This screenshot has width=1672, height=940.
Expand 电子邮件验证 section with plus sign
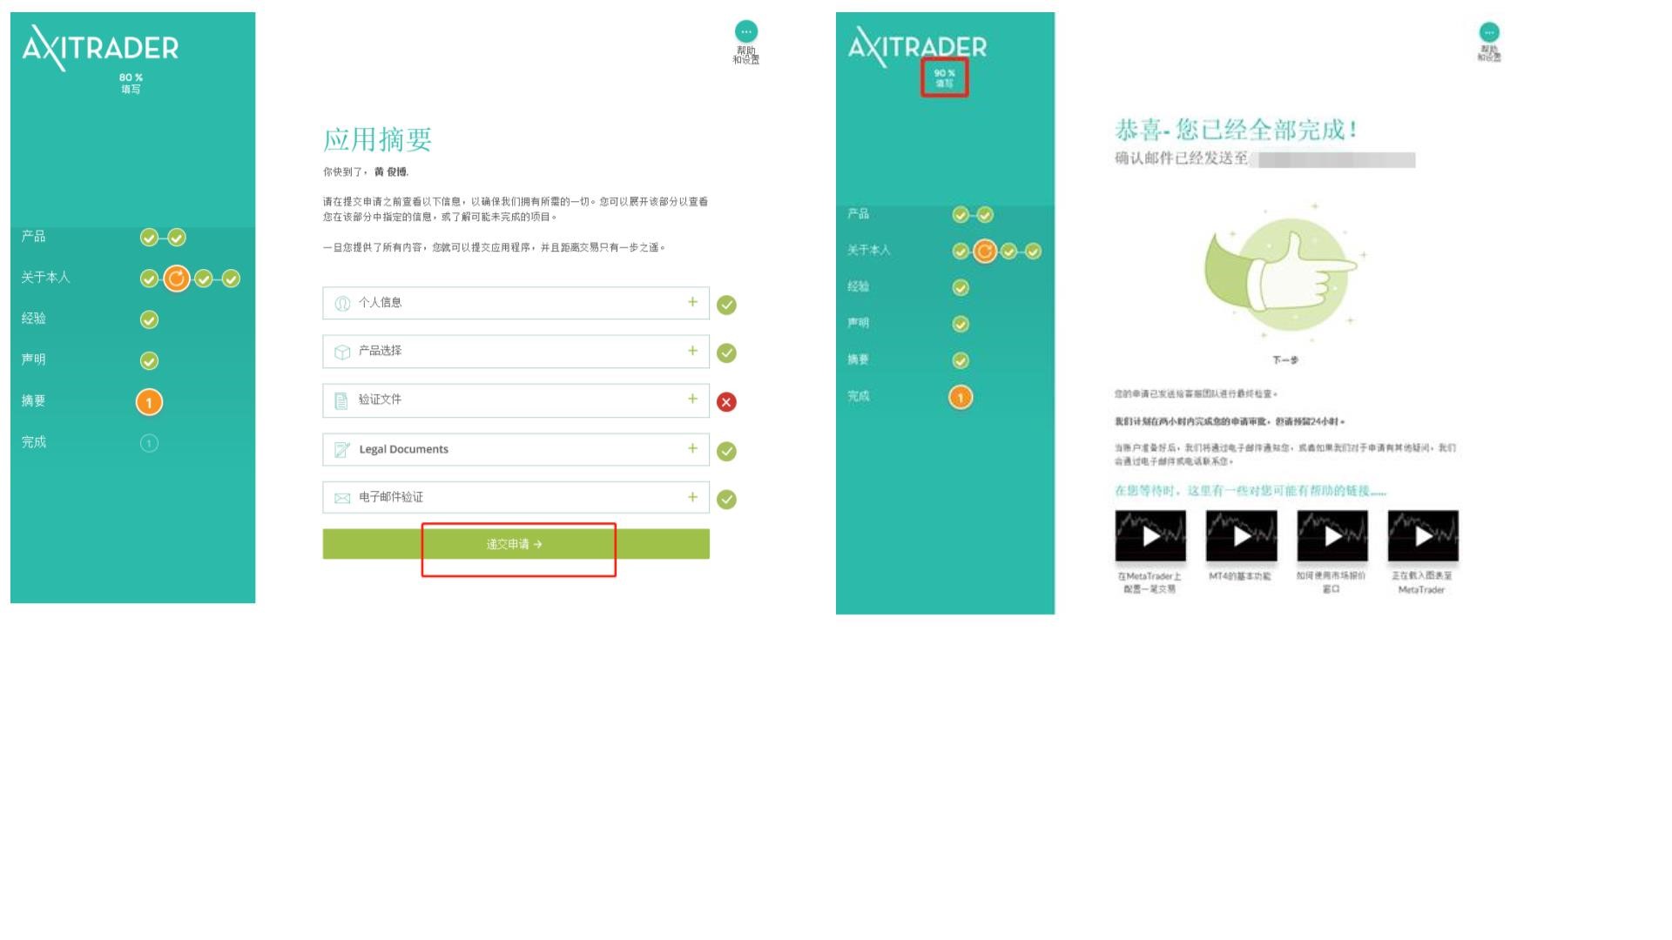coord(692,497)
